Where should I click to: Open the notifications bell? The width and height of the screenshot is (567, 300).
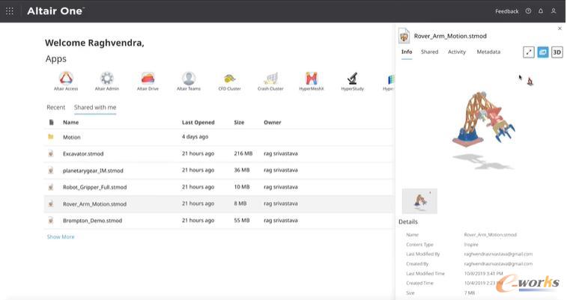pos(541,11)
